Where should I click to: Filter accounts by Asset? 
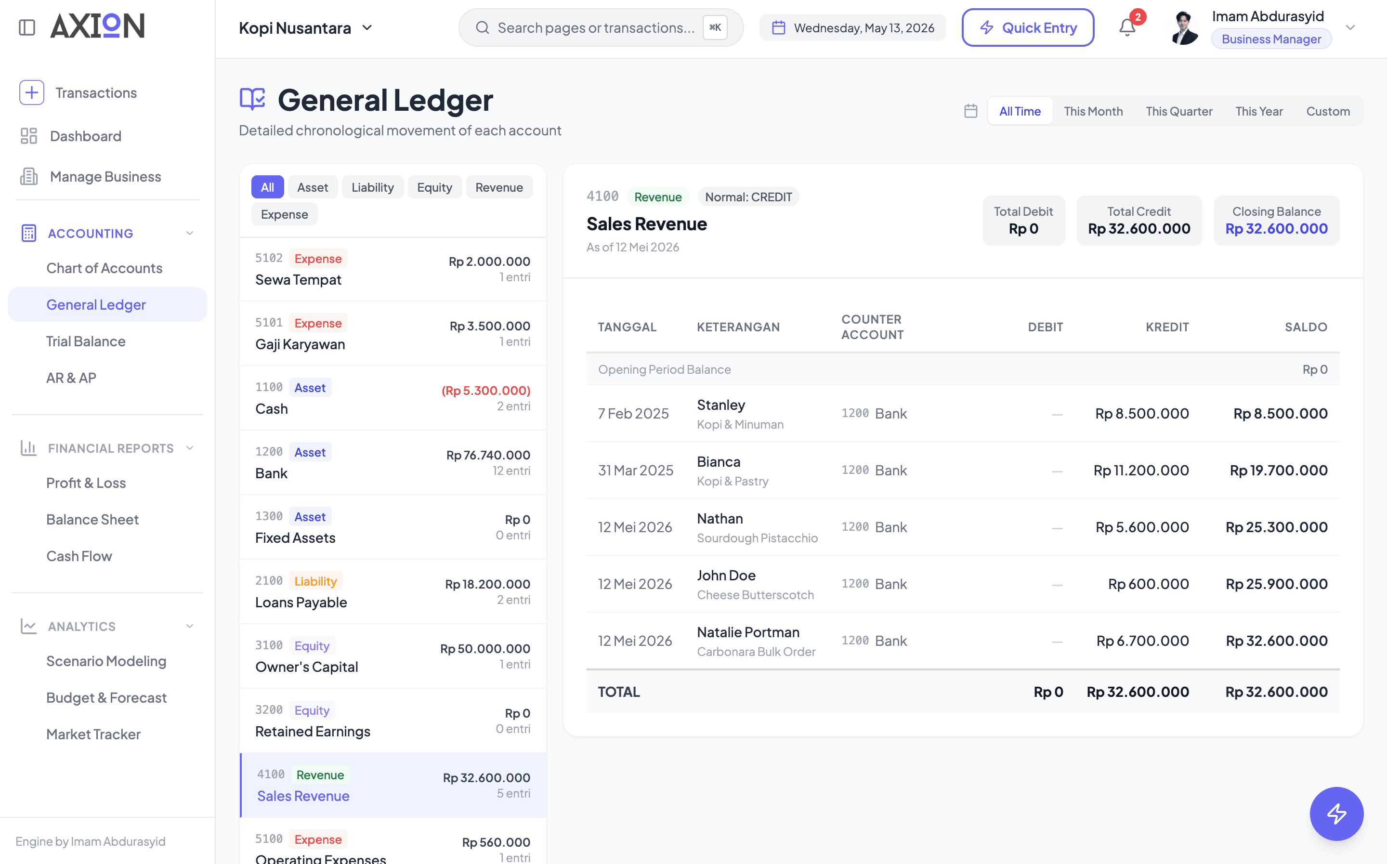[x=313, y=187]
